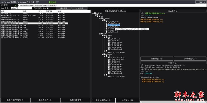Toggle the 忽略顶级文件夹 checkbox
This screenshot has width=207, height=103.
coord(48,8)
